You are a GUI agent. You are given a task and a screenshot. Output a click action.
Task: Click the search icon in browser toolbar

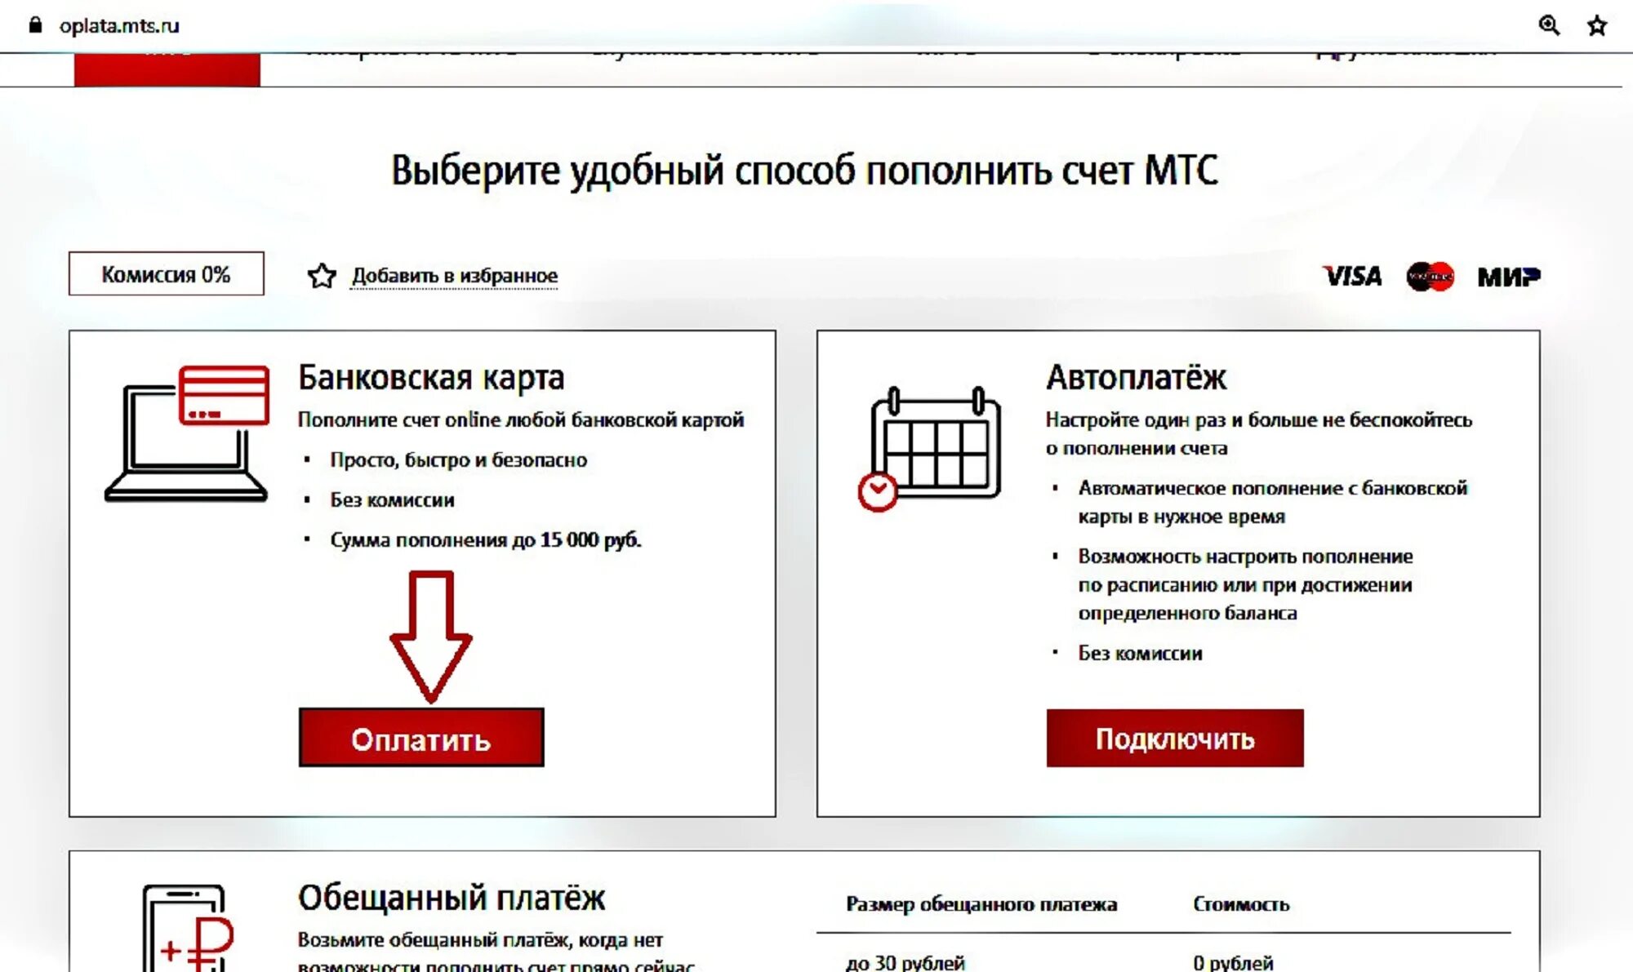pos(1551,22)
